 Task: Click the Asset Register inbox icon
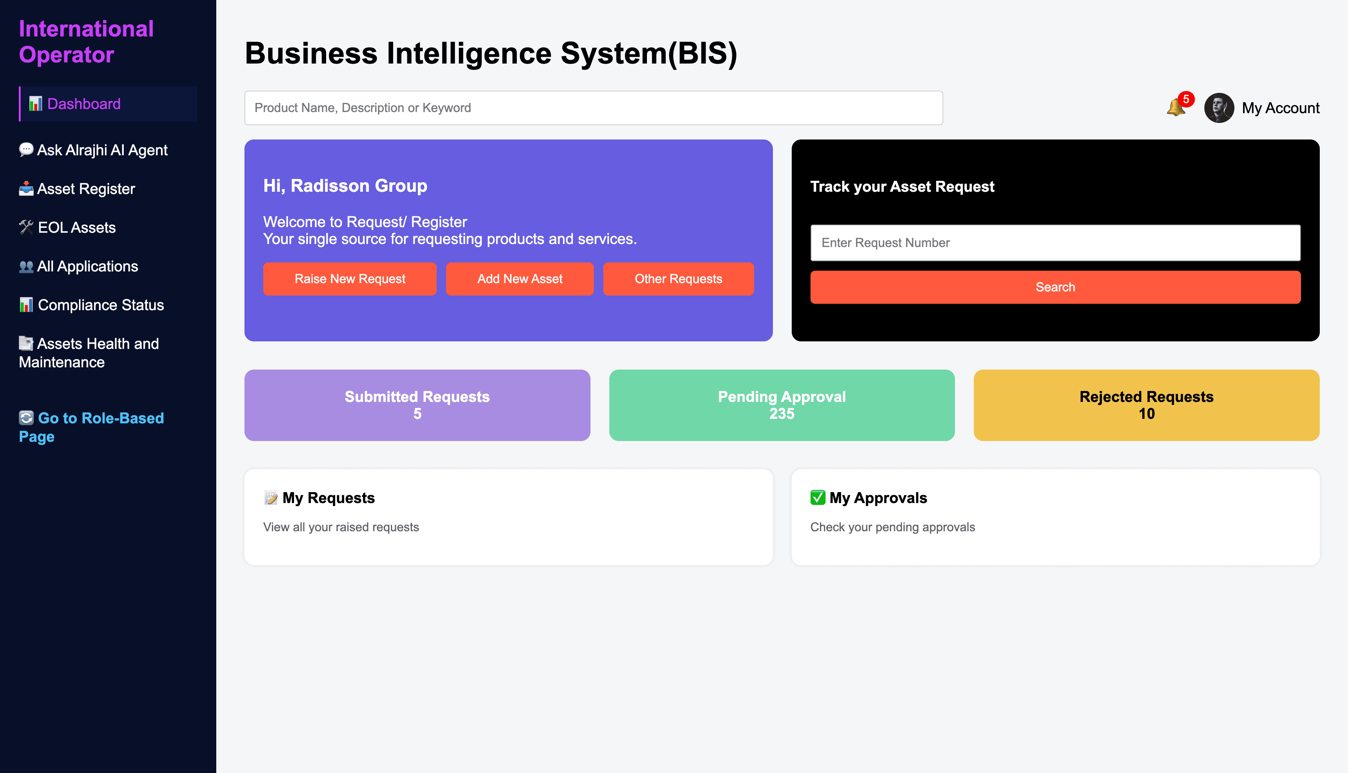[26, 188]
